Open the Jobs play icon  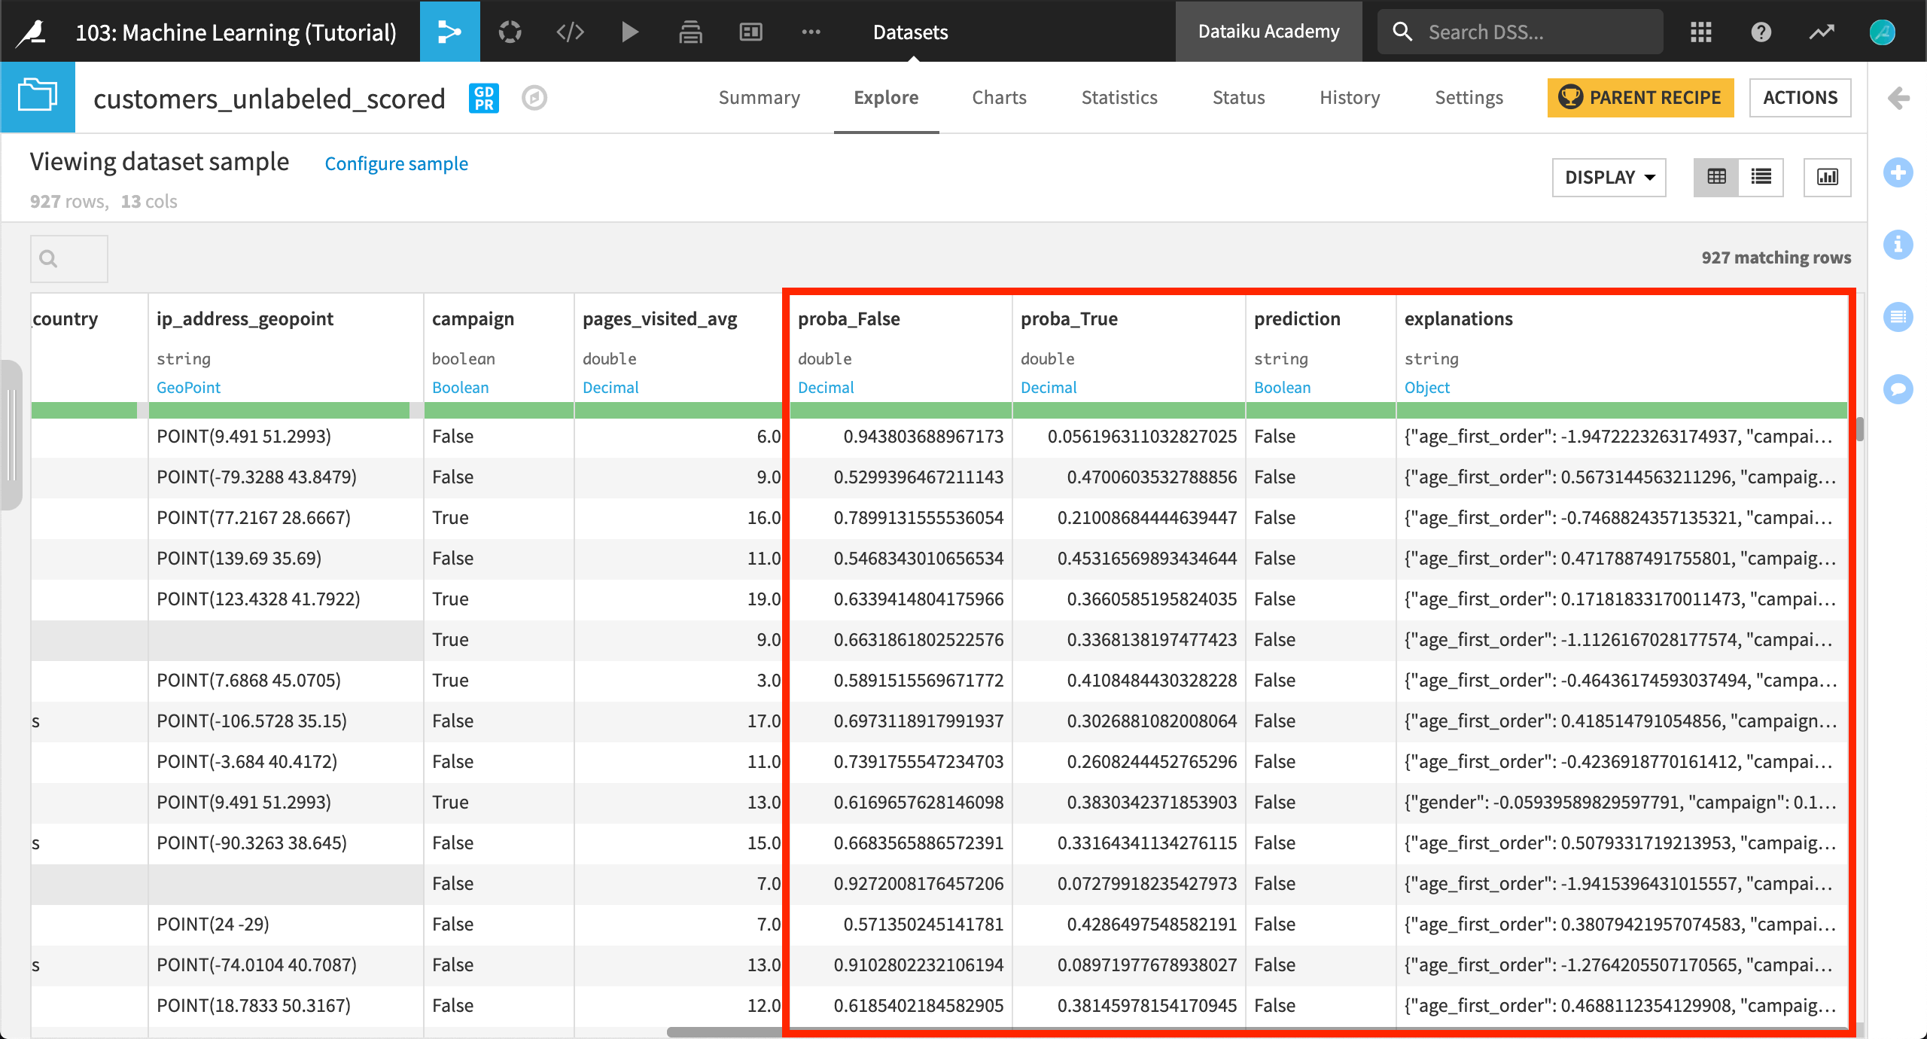[630, 32]
